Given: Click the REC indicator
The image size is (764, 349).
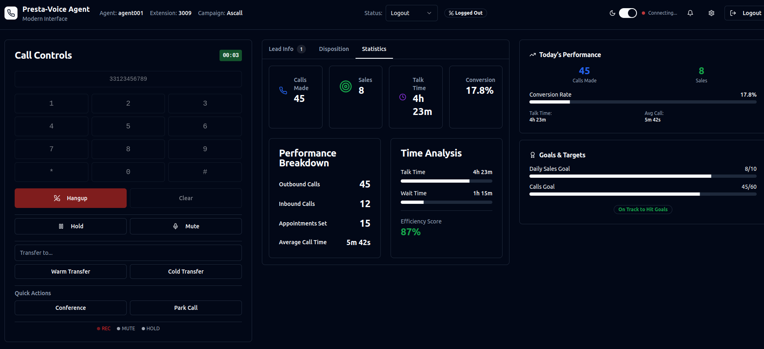Looking at the screenshot, I should (104, 329).
